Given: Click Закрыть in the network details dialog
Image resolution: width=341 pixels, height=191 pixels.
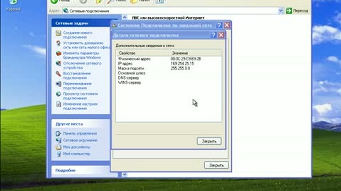Looking at the screenshot, I should (x=209, y=141).
